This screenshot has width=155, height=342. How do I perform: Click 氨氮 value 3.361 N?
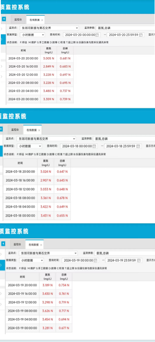pos(45,198)
